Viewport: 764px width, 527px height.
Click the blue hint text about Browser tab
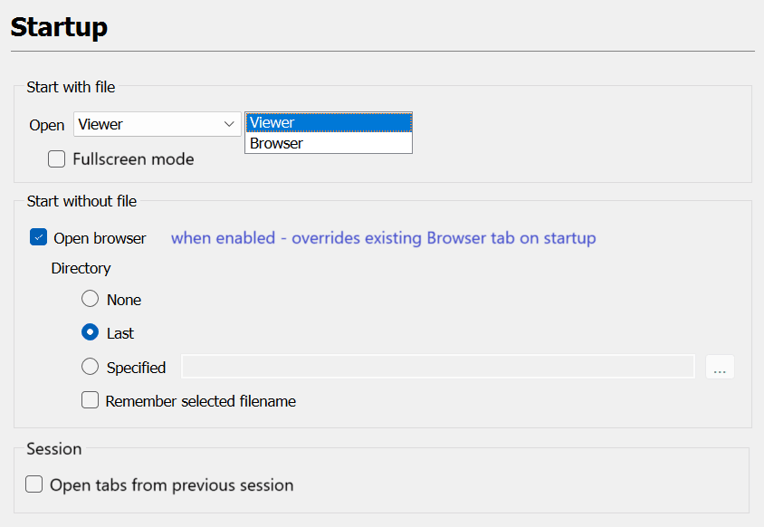(384, 238)
